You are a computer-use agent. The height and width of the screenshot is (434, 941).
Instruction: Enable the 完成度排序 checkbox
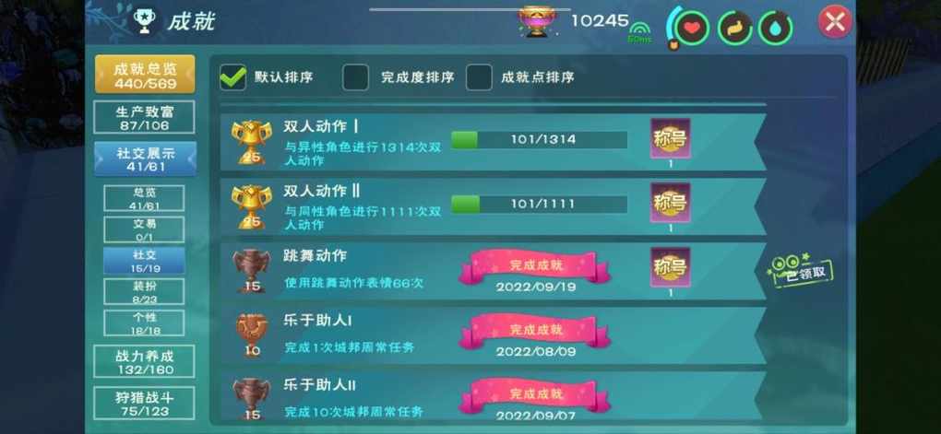[355, 78]
